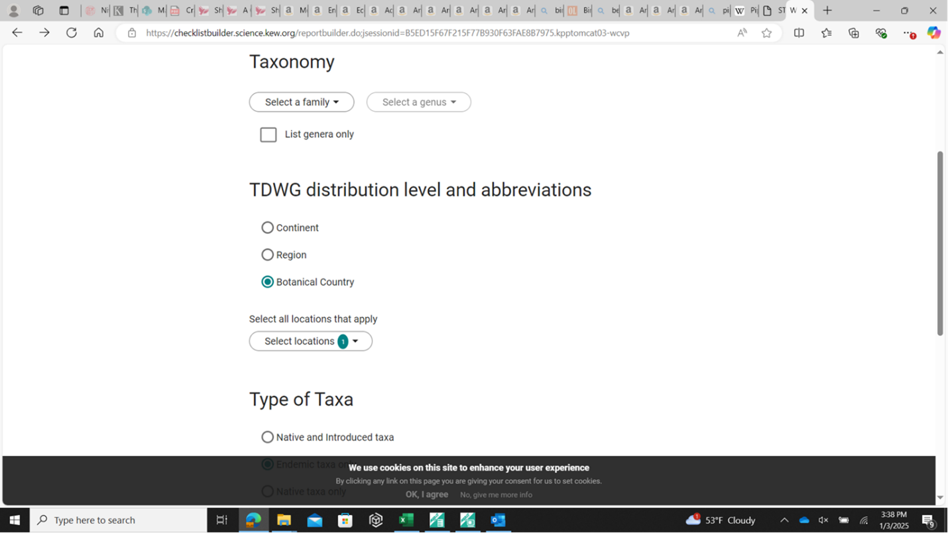Screen dimensions: 948x533
Task: Open the Copilot sidebar icon
Action: click(933, 32)
